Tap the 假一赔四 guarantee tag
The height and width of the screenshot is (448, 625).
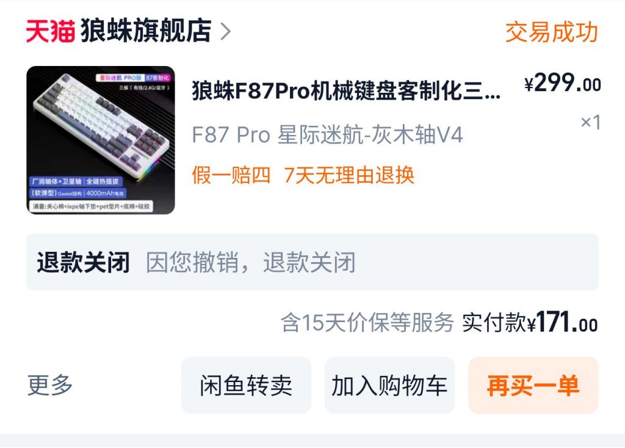(x=231, y=175)
